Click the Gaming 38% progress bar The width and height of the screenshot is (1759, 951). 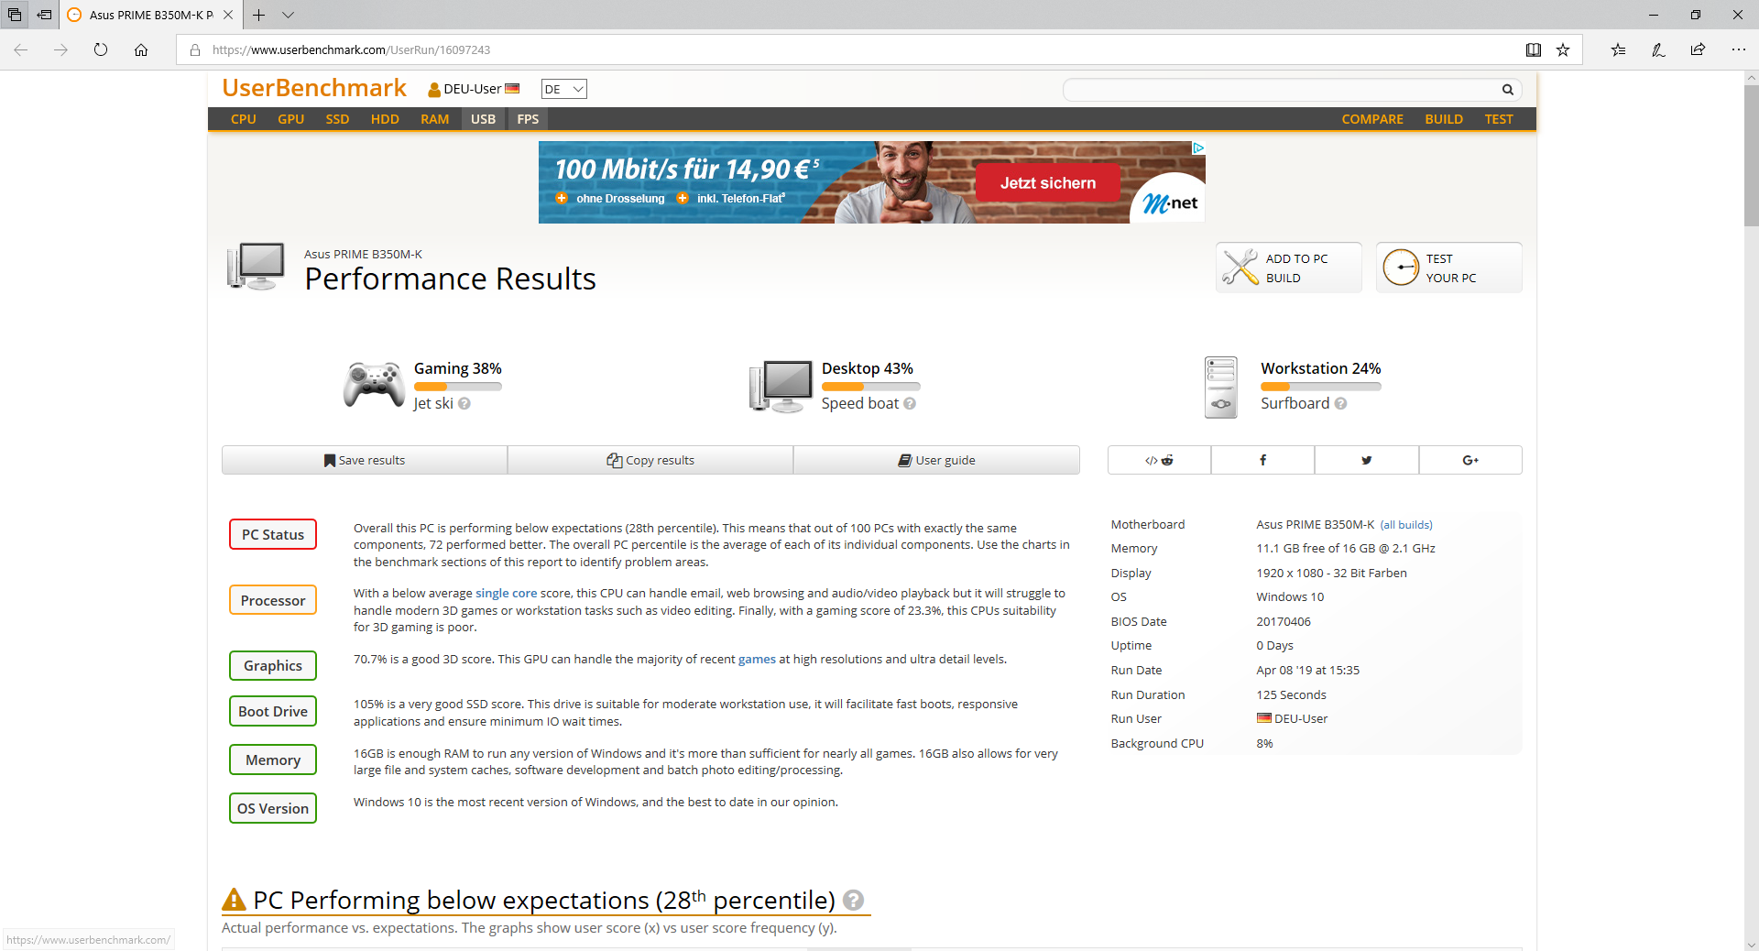[x=458, y=387]
